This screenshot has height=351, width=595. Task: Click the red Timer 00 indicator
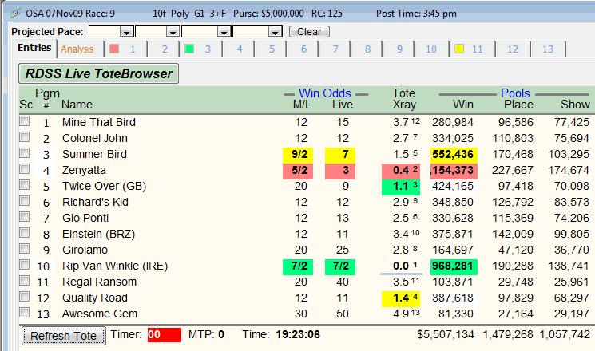[x=165, y=335]
